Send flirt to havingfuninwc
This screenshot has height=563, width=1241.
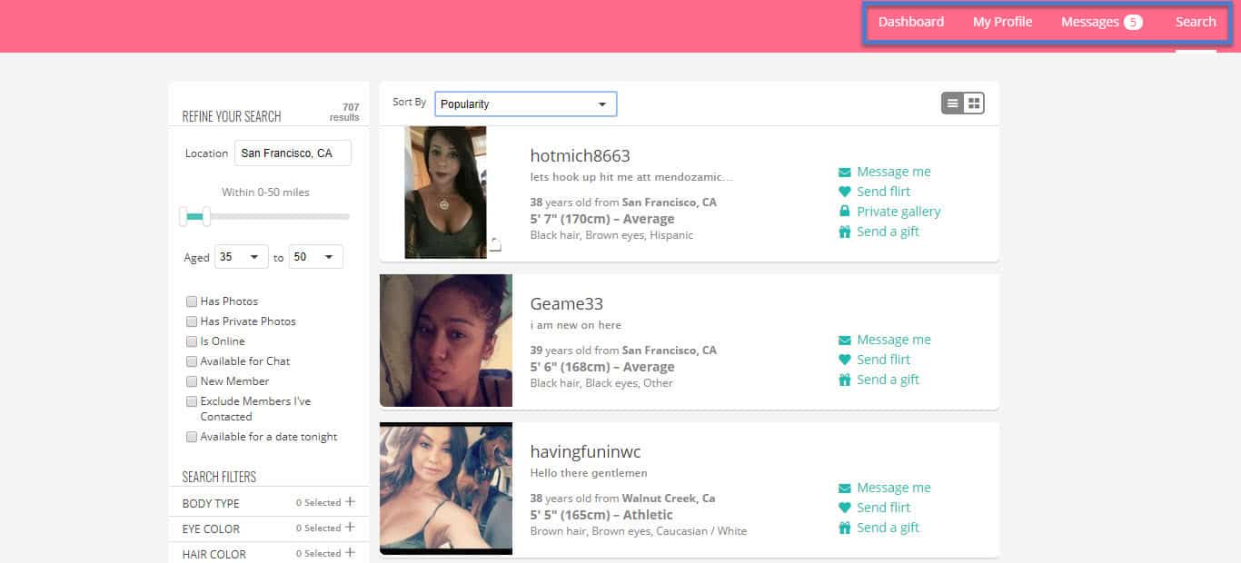pyautogui.click(x=884, y=508)
